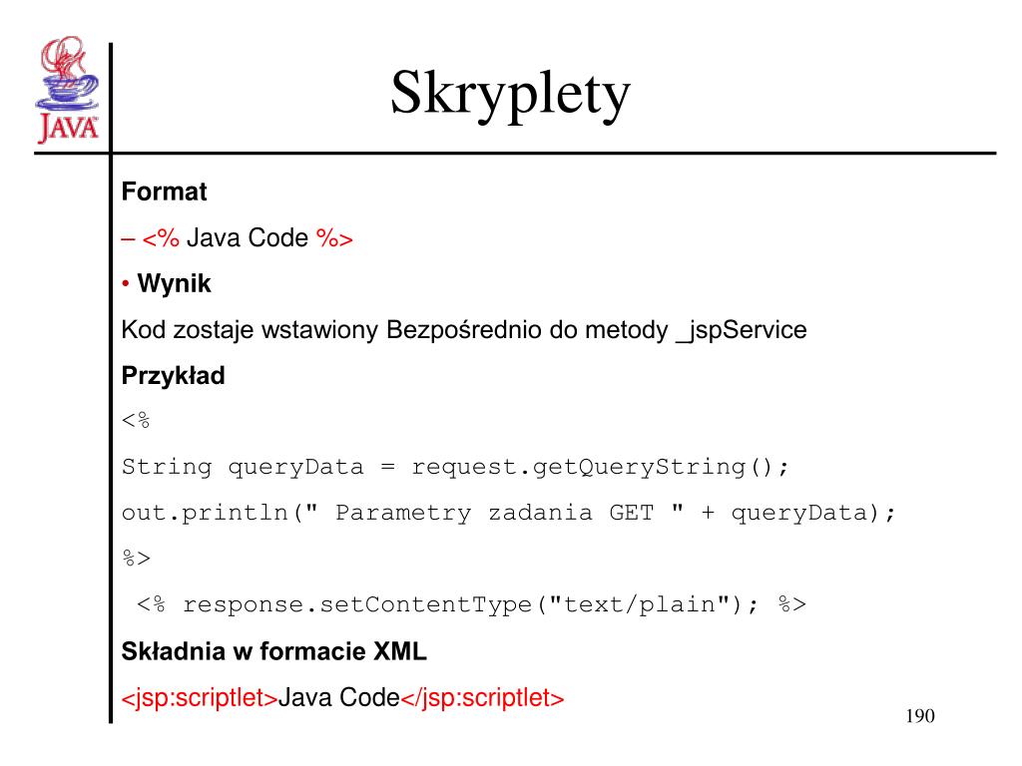Select the "Przykład" heading
Image resolution: width=1022 pixels, height=766 pixels.
(174, 376)
